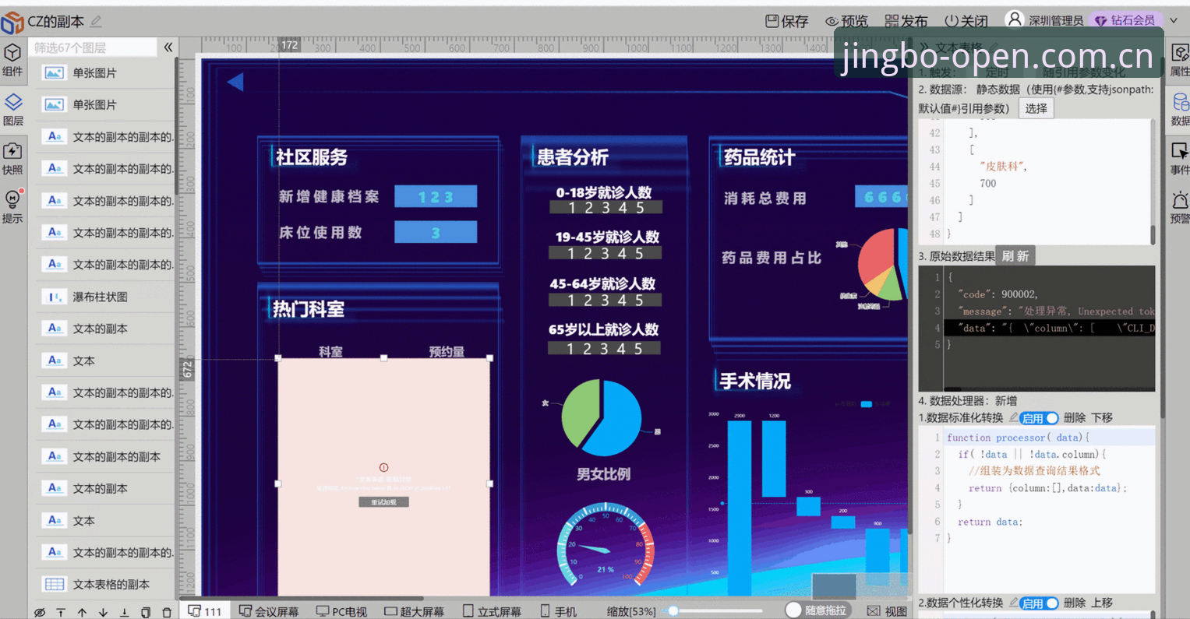
Task: Click the 钻石会员 membership badge
Action: click(1125, 20)
